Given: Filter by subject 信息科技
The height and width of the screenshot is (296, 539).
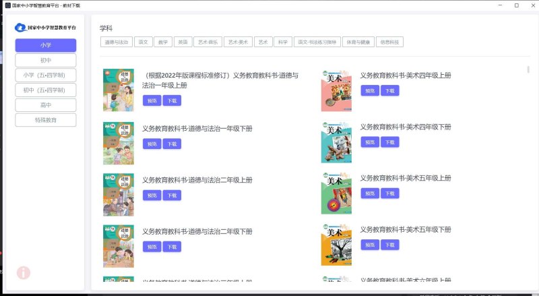Looking at the screenshot, I should (x=389, y=42).
